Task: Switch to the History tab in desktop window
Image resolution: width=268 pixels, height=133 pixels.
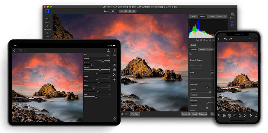Action: pyautogui.click(x=222, y=16)
